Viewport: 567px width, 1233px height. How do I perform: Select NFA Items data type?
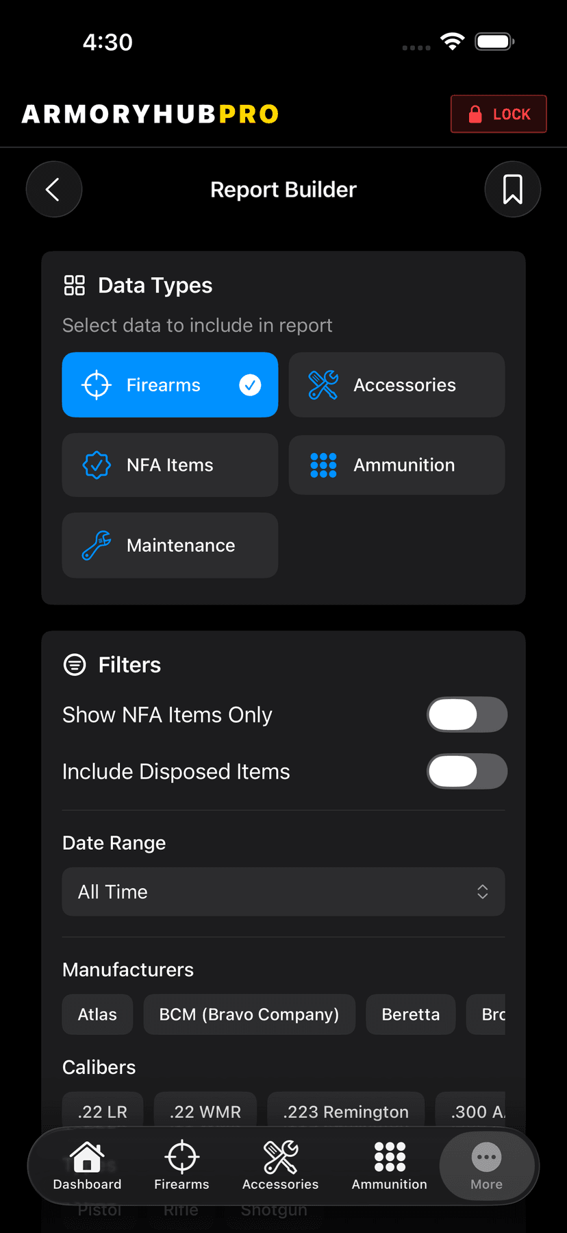(x=170, y=465)
